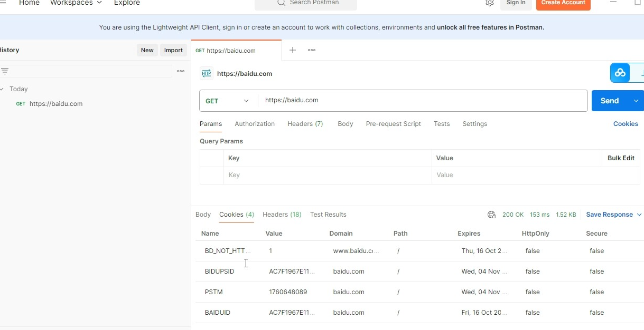Viewport: 644px width, 330px height.
Task: Click the New button in History
Action: tap(147, 50)
